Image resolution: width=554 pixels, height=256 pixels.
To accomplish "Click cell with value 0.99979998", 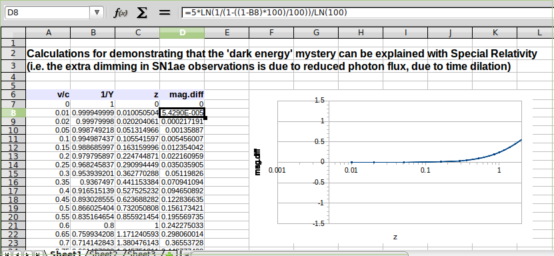I will point(93,121).
